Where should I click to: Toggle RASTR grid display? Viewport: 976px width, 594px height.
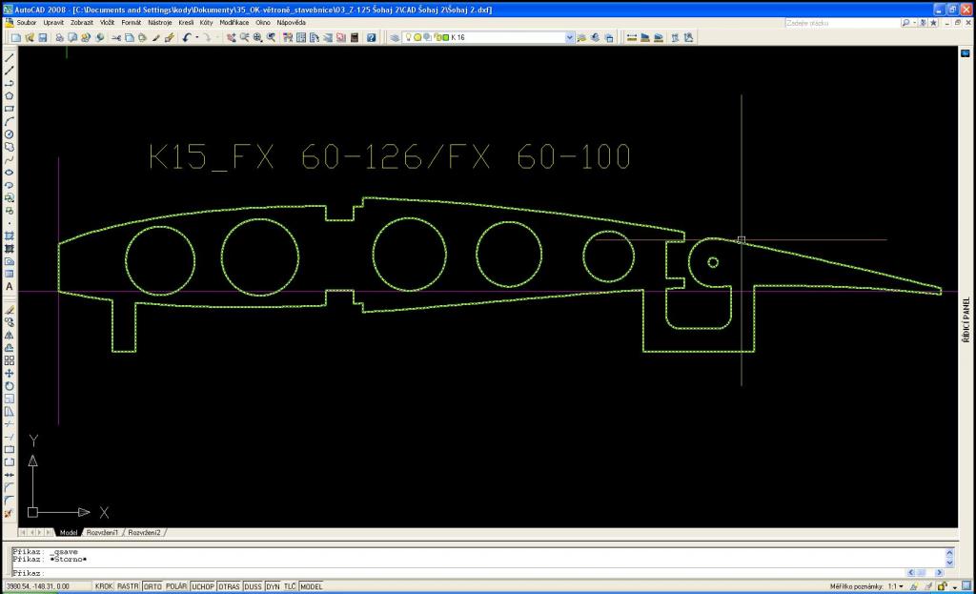click(x=129, y=586)
